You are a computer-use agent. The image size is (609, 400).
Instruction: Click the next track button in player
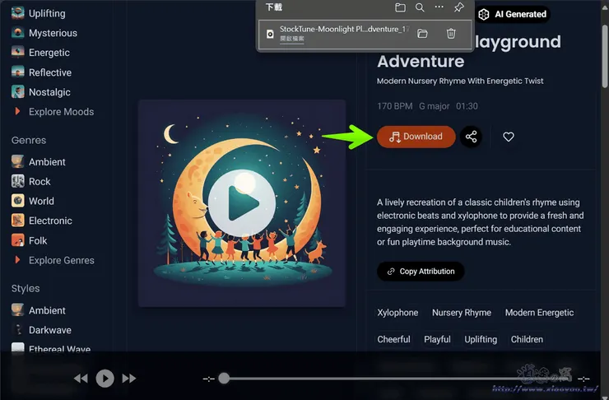(x=129, y=379)
